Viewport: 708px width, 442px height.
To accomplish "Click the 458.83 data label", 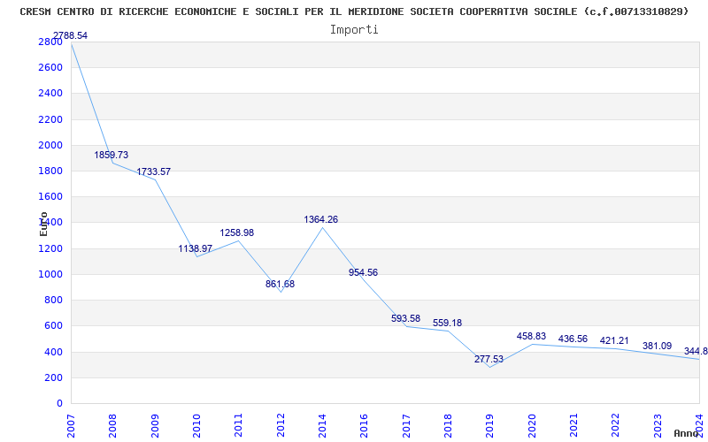I will click(x=532, y=336).
